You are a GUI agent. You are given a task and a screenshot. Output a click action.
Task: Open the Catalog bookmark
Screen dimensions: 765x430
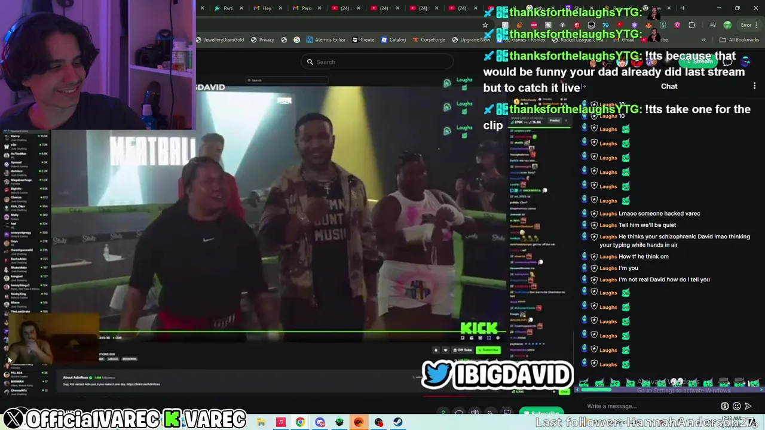click(393, 40)
